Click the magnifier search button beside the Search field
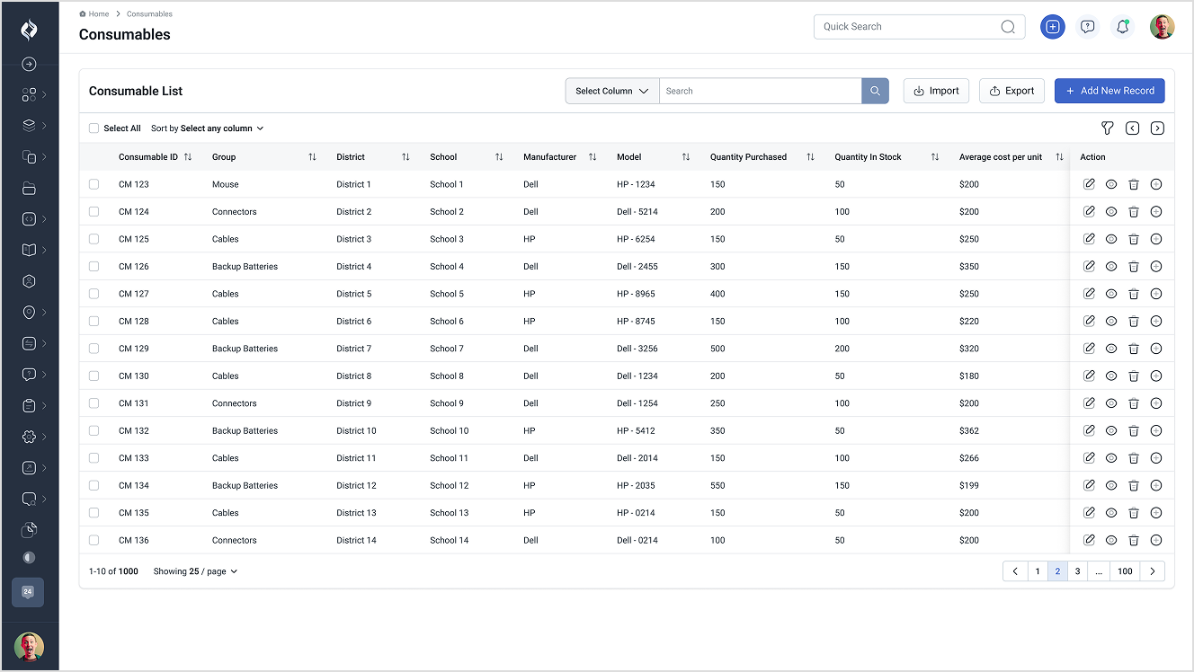 (x=875, y=91)
